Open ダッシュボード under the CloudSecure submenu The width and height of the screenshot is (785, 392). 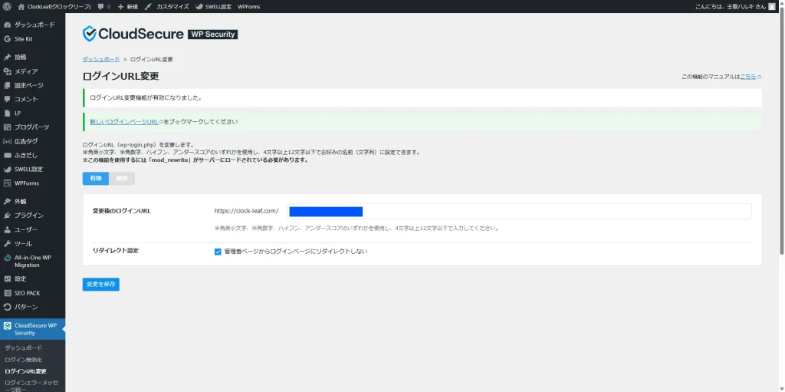(x=24, y=348)
